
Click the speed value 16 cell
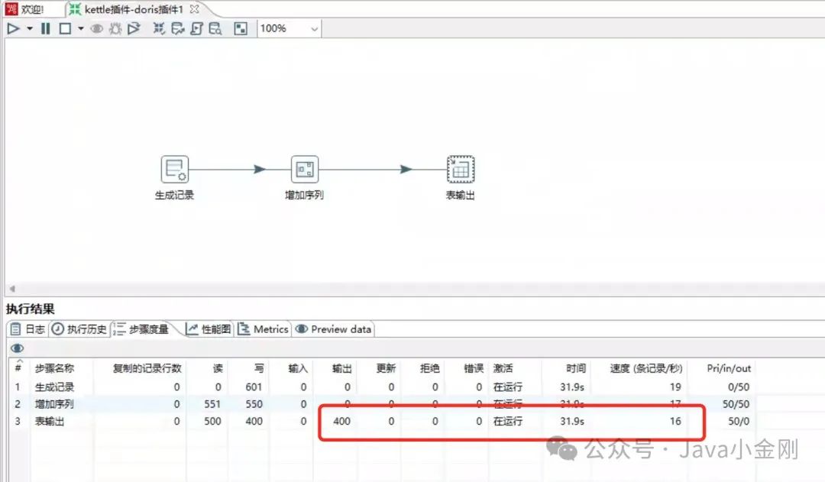675,421
